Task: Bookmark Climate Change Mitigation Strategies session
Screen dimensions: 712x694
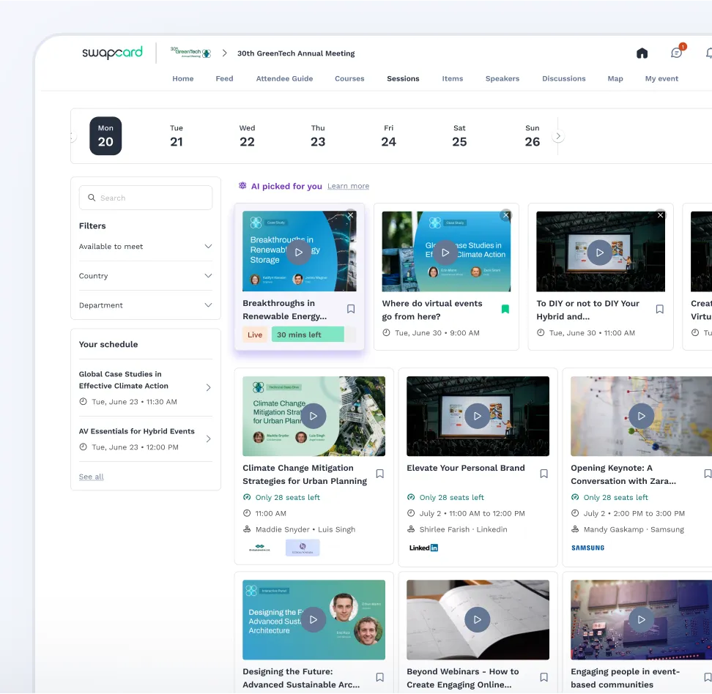Action: click(380, 474)
